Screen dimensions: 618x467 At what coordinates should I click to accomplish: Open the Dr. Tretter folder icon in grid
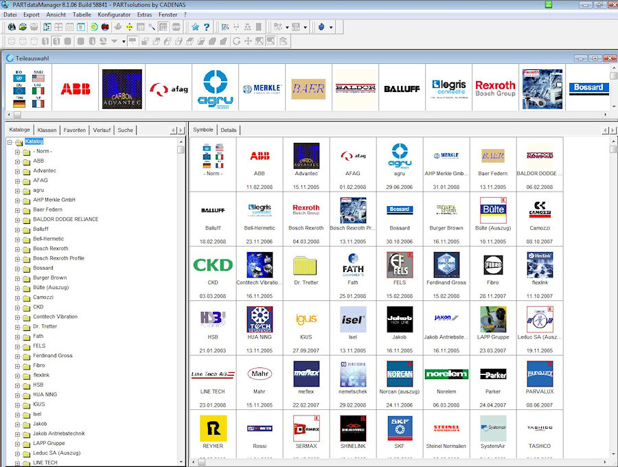click(x=305, y=266)
